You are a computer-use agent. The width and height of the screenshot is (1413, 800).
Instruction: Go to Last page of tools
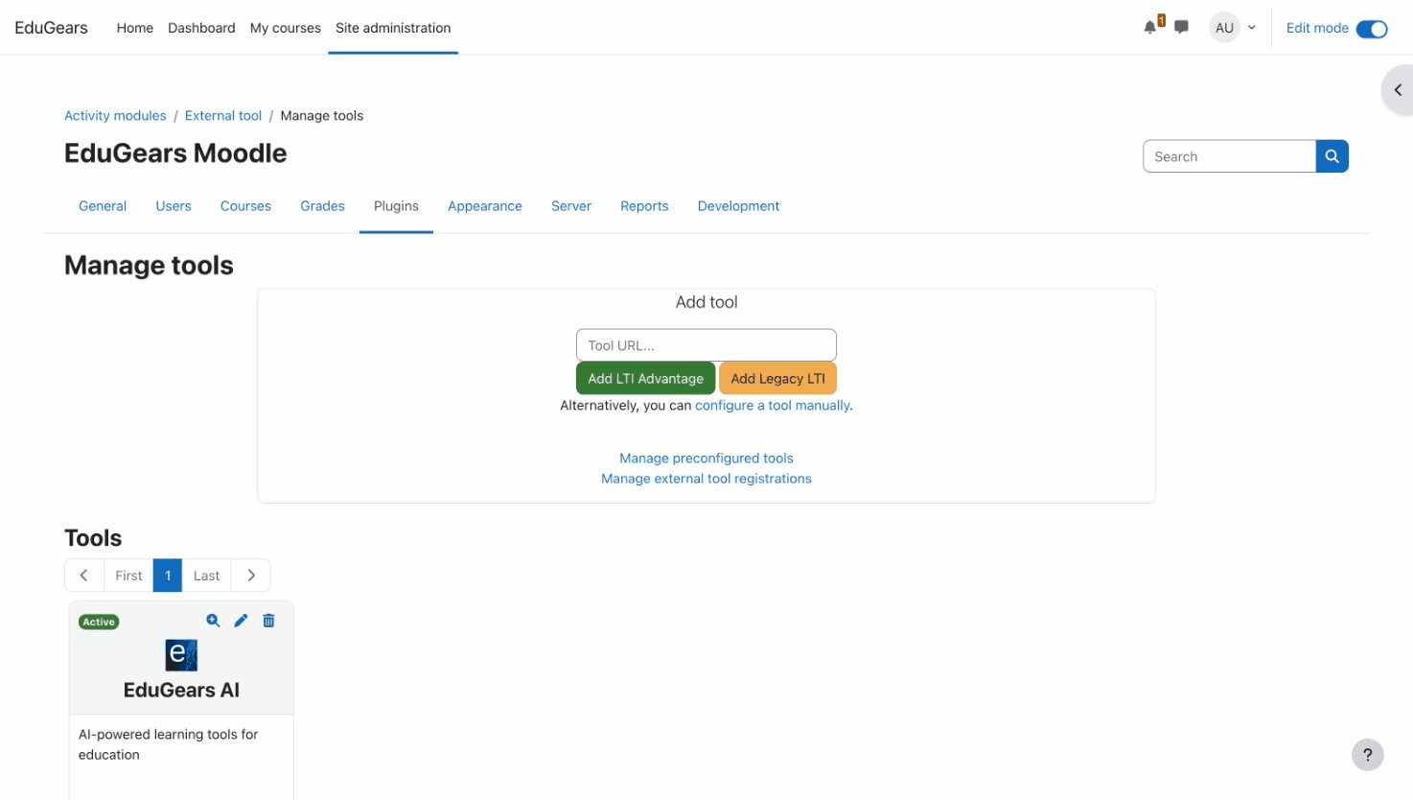click(206, 575)
